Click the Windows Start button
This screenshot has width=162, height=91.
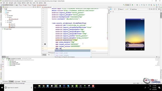2,87
